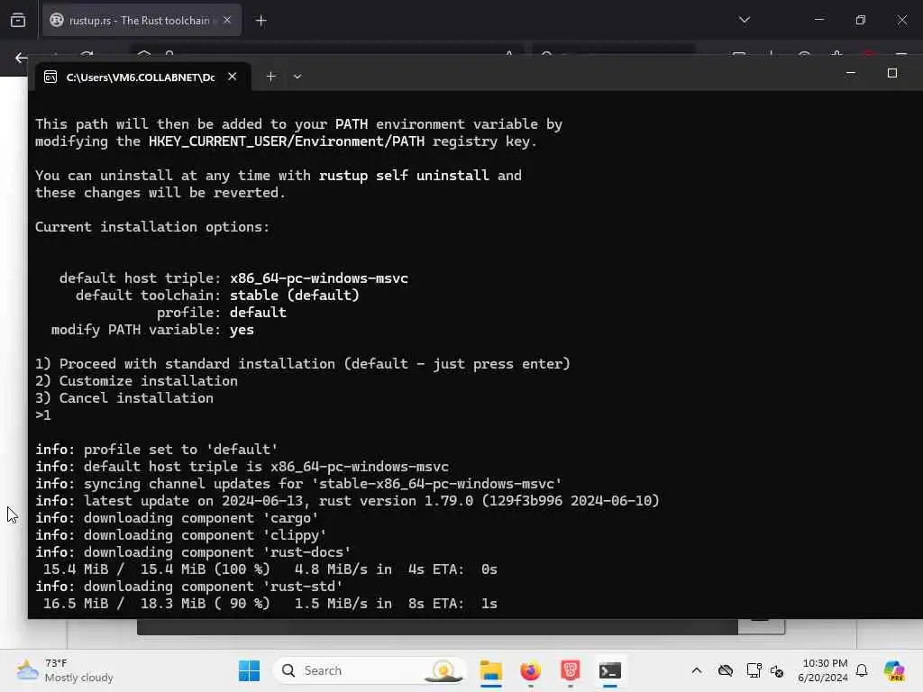Screen dimensions: 923x692
Task: Minimize the browser window
Action: tap(818, 20)
